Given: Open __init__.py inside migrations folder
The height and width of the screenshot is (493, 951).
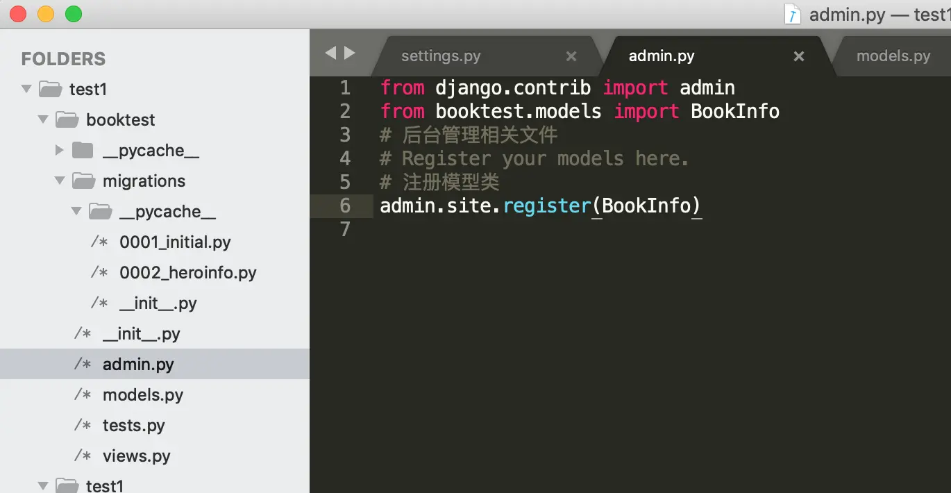Looking at the screenshot, I should (x=158, y=303).
